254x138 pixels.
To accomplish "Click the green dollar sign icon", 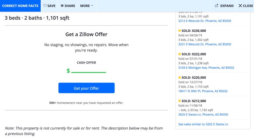I will [68, 71].
